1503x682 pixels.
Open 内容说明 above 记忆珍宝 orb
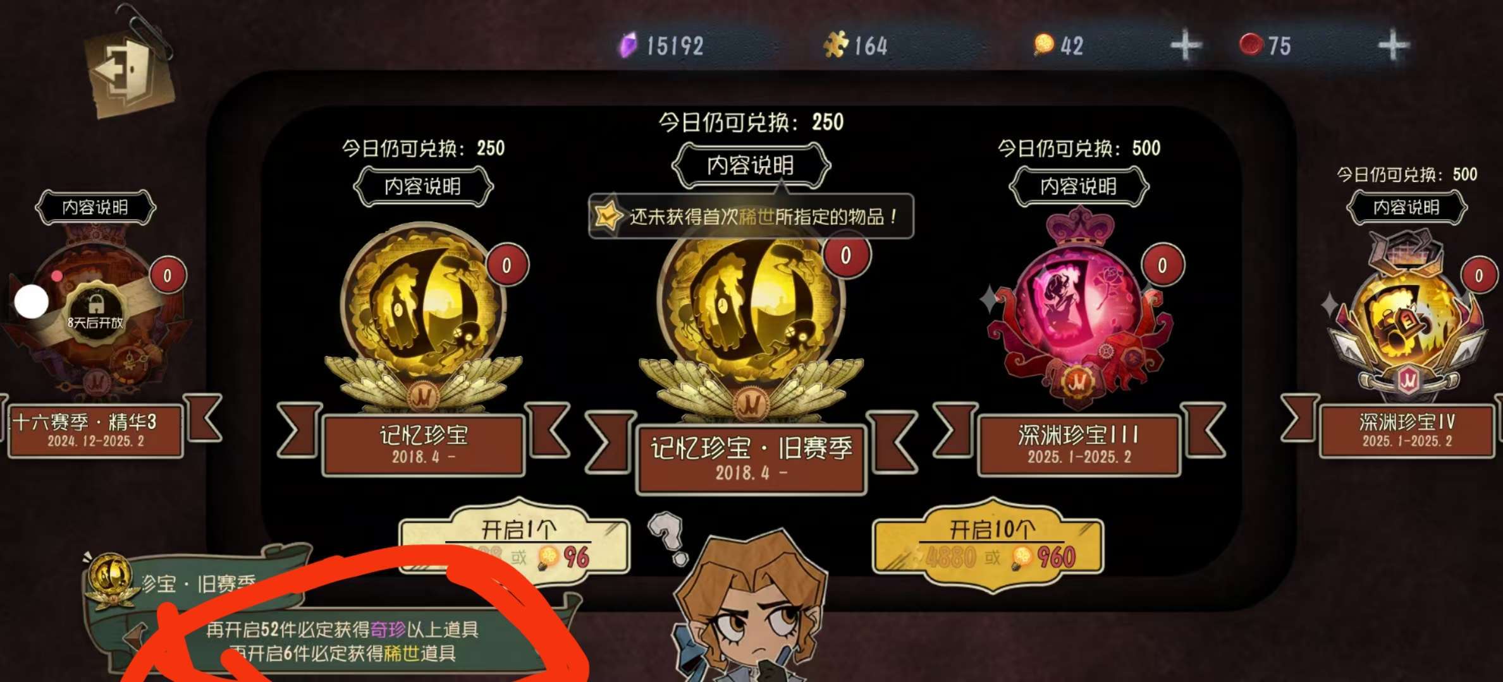[423, 186]
